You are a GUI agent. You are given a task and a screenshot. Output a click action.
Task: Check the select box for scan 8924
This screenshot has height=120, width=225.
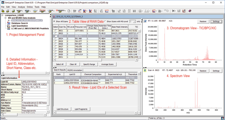[x=56, y=38]
